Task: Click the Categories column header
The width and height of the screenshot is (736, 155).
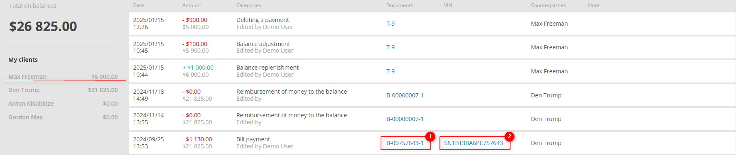Action: pos(249,5)
